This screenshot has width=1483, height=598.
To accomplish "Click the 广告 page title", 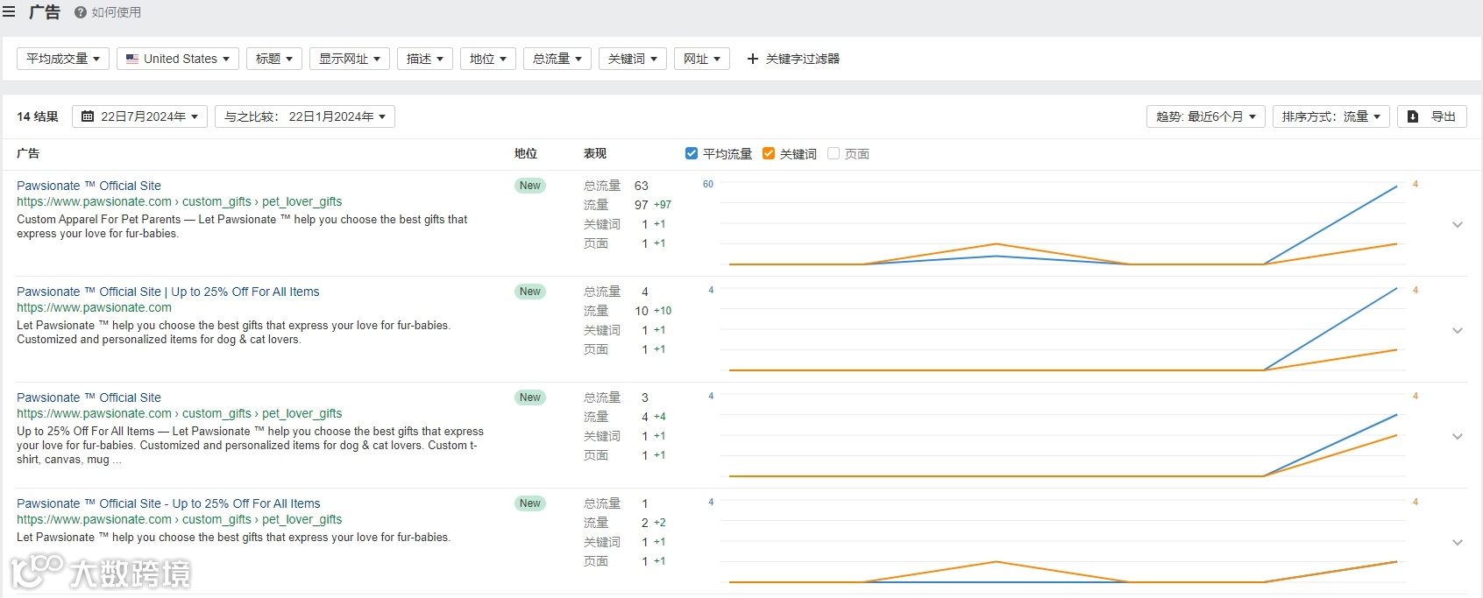I will (x=45, y=12).
